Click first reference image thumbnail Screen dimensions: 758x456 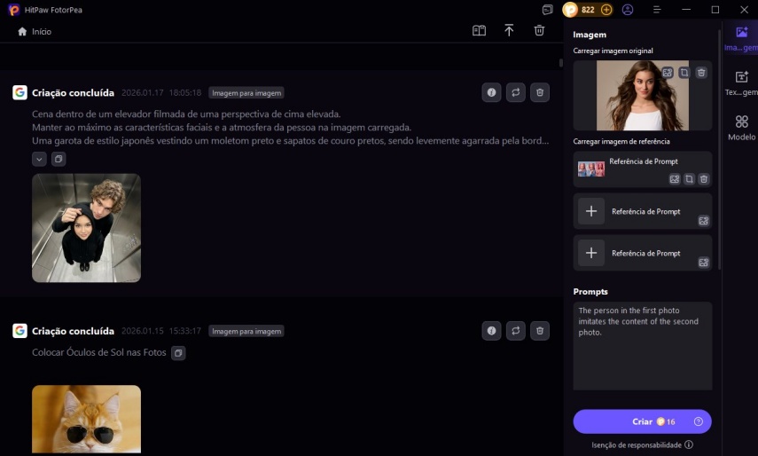591,169
